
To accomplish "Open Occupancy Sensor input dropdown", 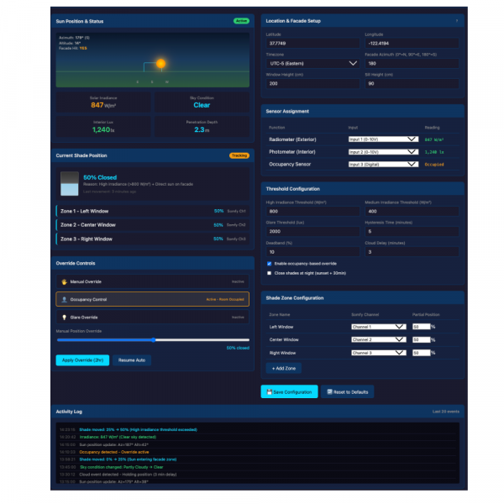I will (383, 164).
